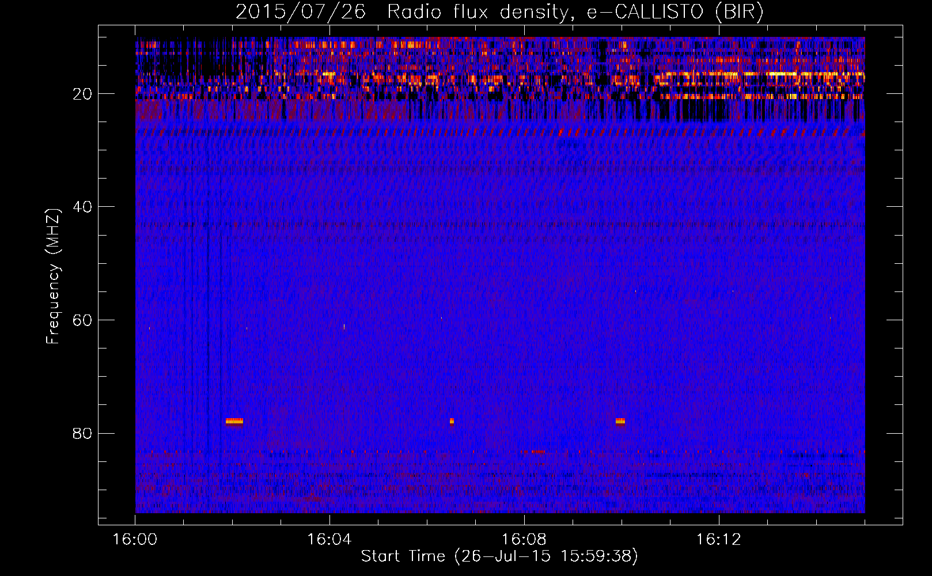Screen dimensions: 932x576
Task: Click the small orange burst near 16:06:30 at 78 MHz
Action: 452,421
